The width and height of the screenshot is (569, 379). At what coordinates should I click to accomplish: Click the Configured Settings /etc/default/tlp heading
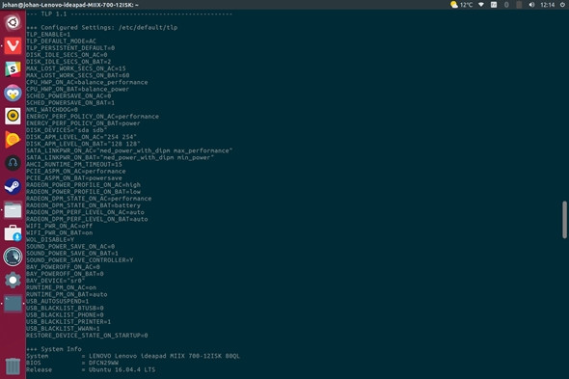coord(102,28)
